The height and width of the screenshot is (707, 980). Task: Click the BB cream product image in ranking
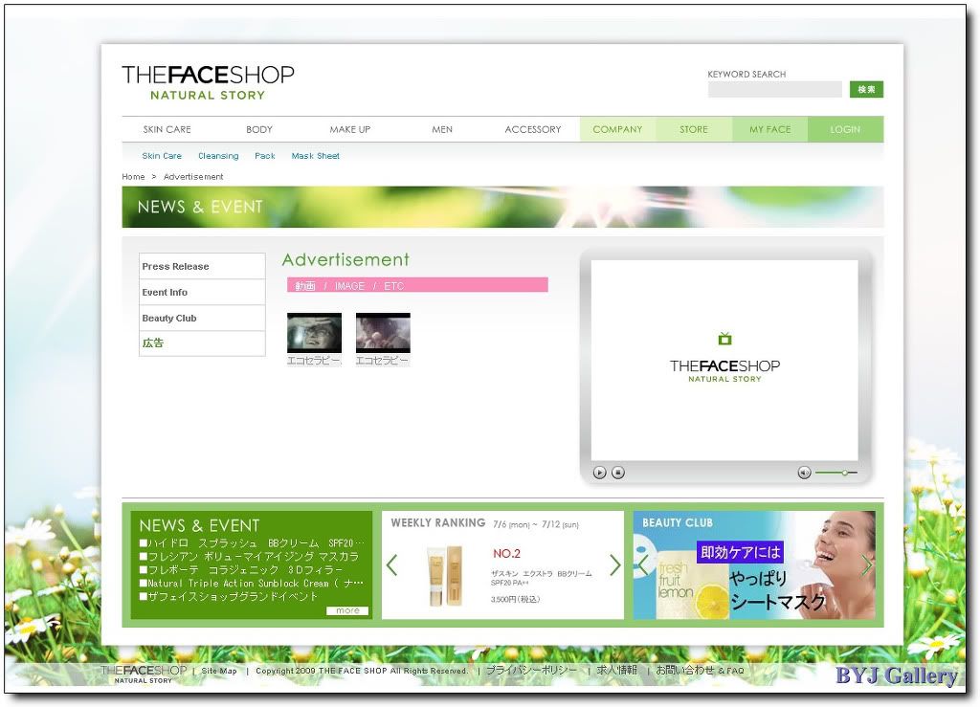[446, 575]
